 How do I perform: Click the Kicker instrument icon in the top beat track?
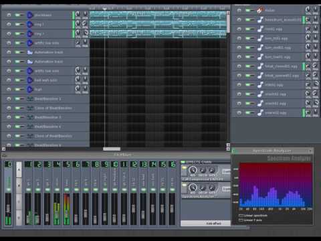260,10
